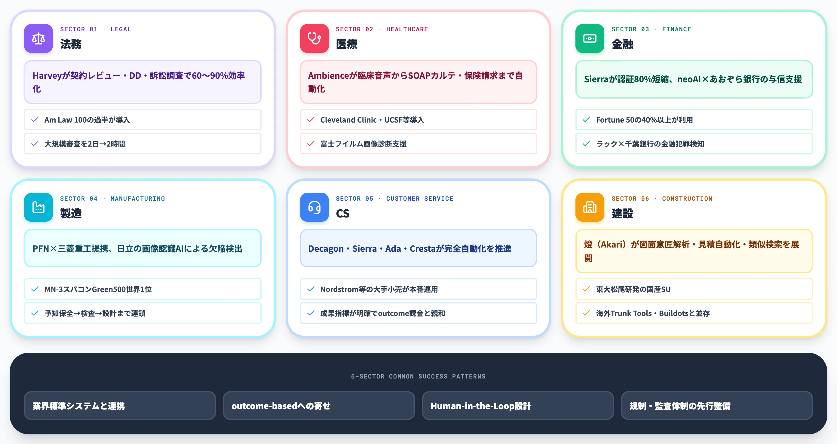Click the SECTOR 04 · MANUFACTURING label

(112, 198)
